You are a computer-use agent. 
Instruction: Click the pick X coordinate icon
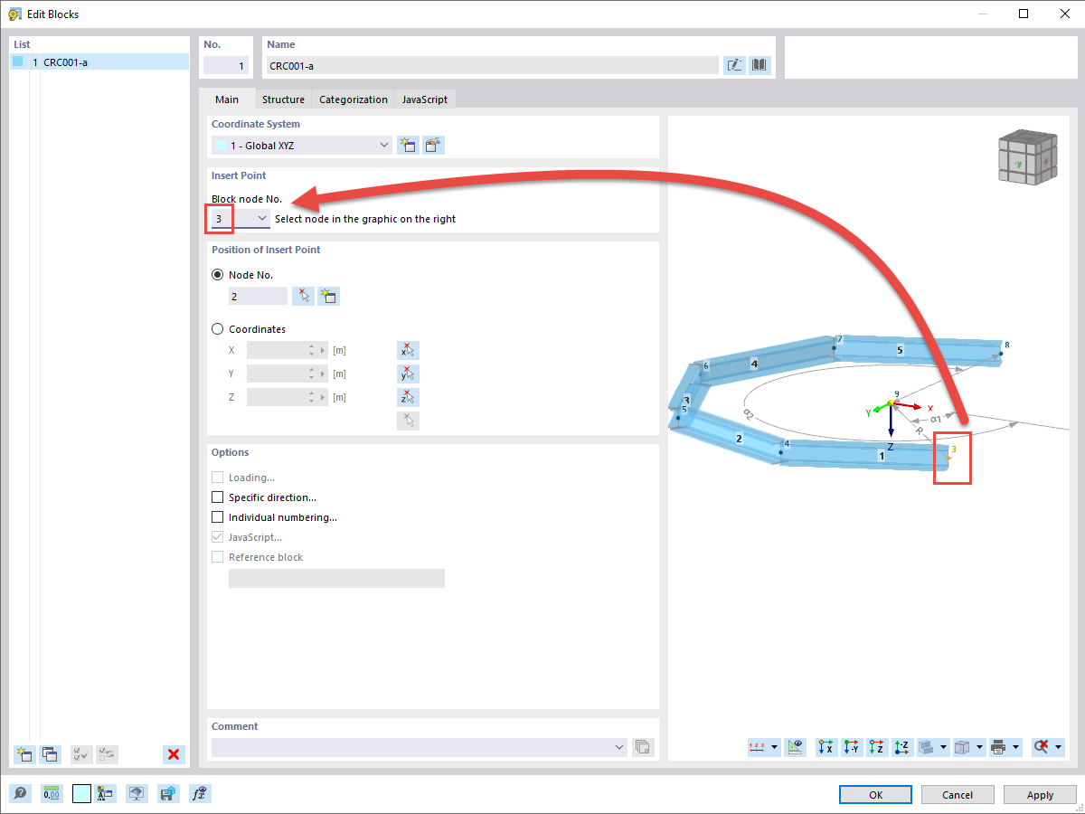click(408, 351)
